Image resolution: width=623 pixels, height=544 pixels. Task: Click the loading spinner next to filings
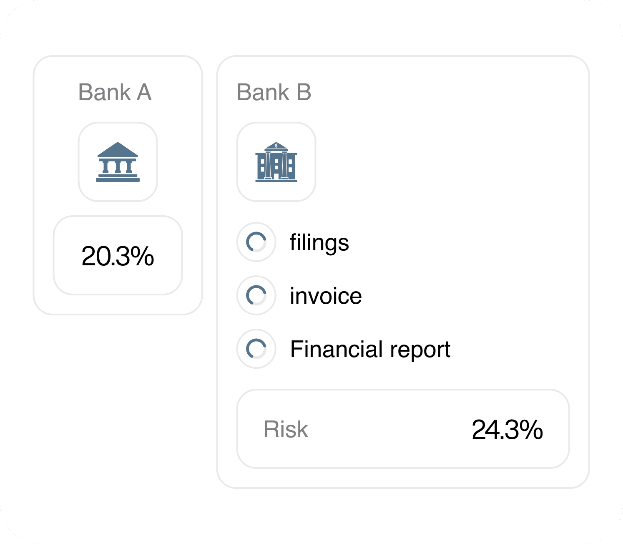[256, 242]
